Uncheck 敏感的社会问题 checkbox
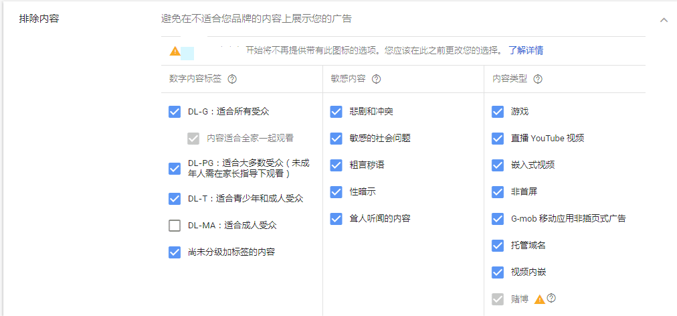 point(336,139)
